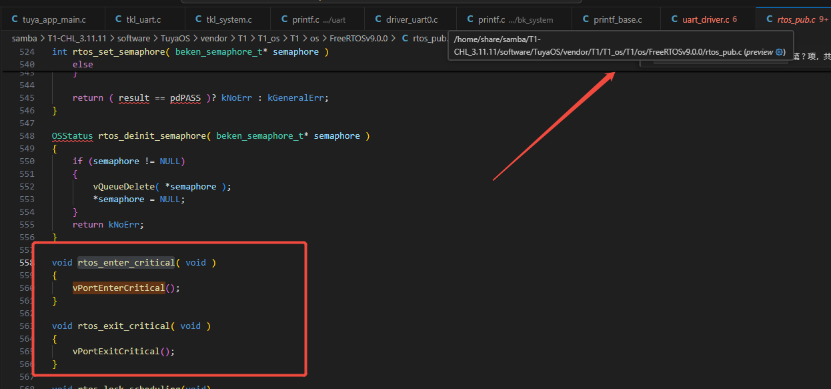Click the C file icon on driver_uart0.c tab

[378, 19]
